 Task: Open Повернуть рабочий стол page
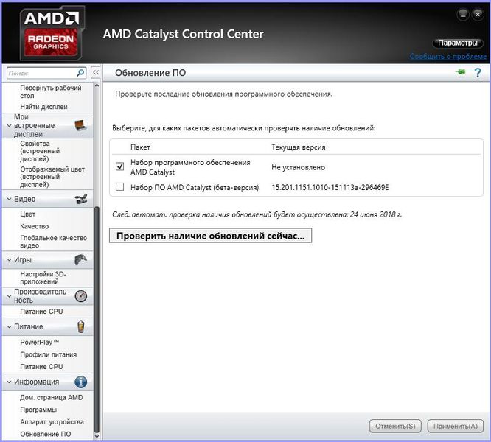[51, 91]
